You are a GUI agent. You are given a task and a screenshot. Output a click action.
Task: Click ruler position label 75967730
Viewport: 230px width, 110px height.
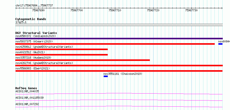191,10
